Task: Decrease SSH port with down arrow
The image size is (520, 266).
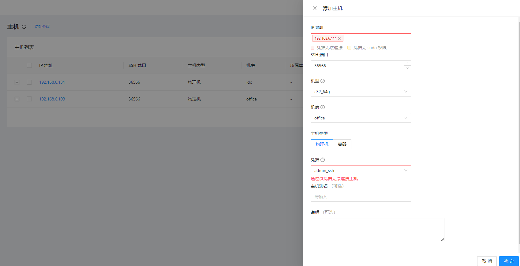Action: tap(407, 68)
